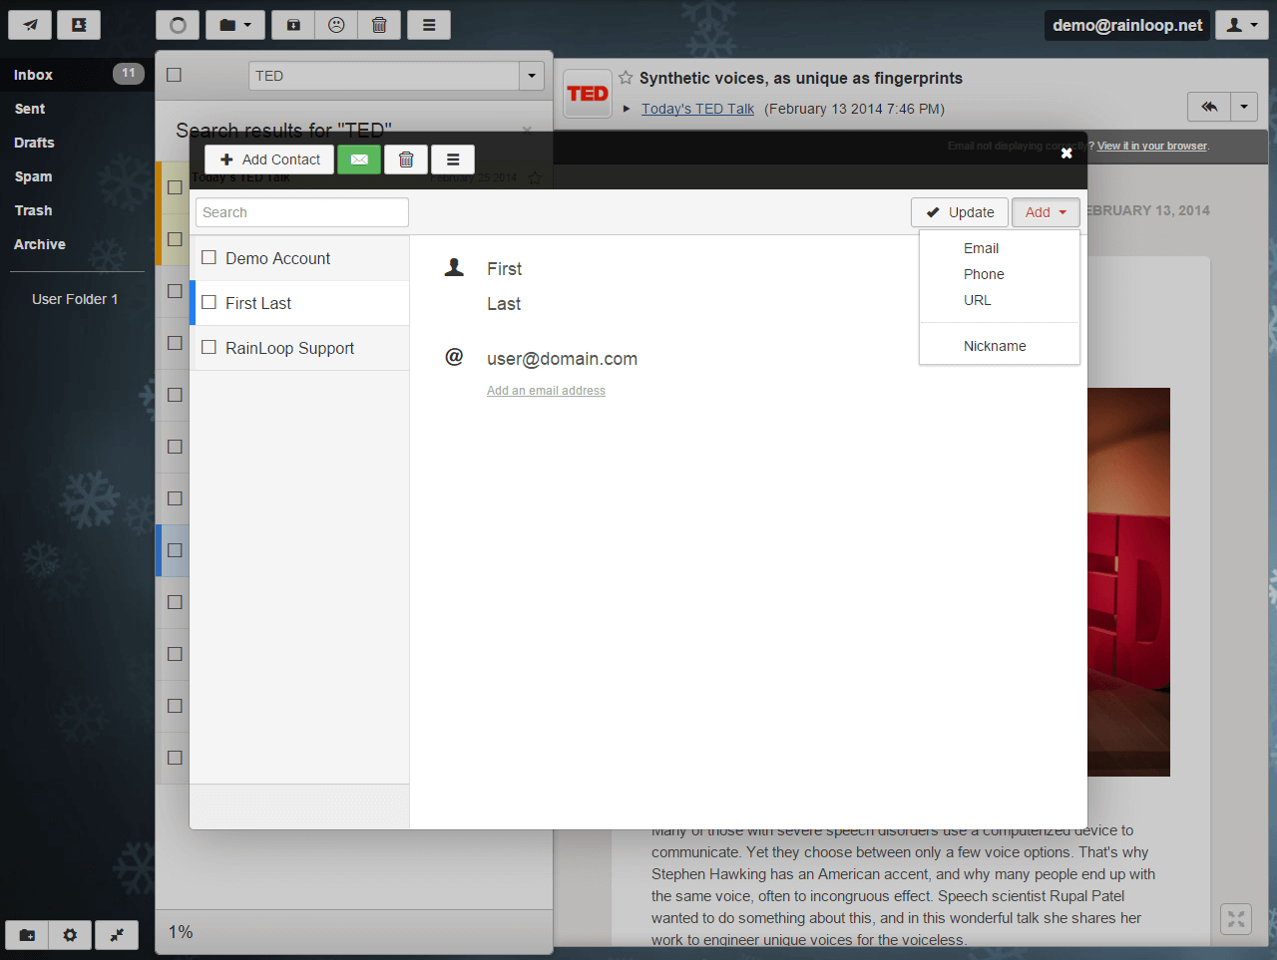Open settings gear at bottom left
The width and height of the screenshot is (1277, 960).
(x=70, y=935)
